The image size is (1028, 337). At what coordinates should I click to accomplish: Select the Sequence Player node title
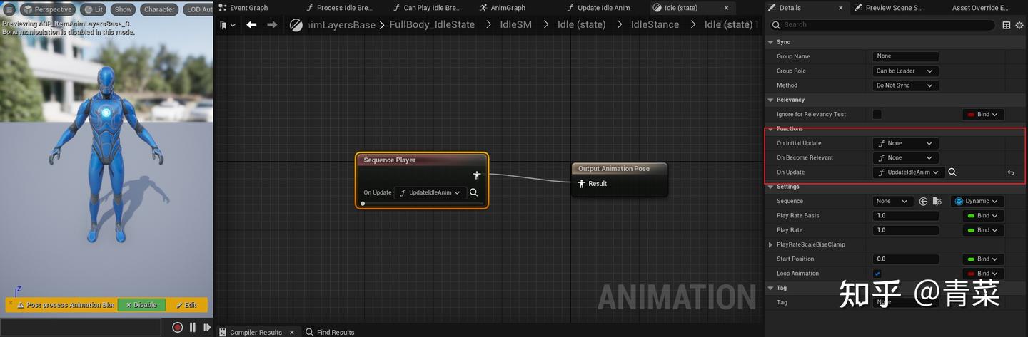click(390, 160)
